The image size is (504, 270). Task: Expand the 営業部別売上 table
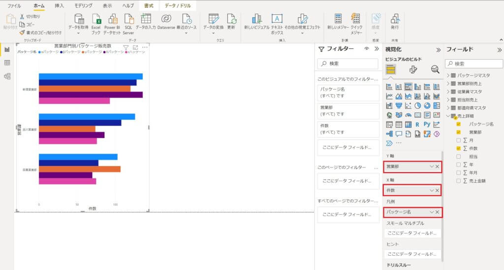pos(448,83)
